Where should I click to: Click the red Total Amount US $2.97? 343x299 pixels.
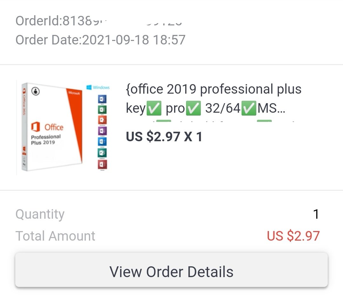293,236
